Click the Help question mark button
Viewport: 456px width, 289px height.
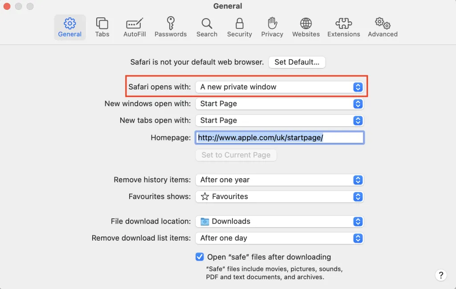(441, 275)
